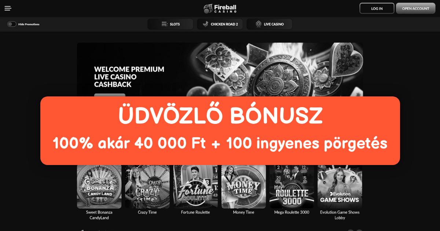Open the Sweet Bonanza CandyLand thumbnail
Screen dimensions: 440x231
pyautogui.click(x=99, y=187)
